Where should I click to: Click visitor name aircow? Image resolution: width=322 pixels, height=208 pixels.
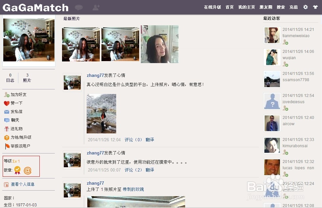pyautogui.click(x=289, y=124)
